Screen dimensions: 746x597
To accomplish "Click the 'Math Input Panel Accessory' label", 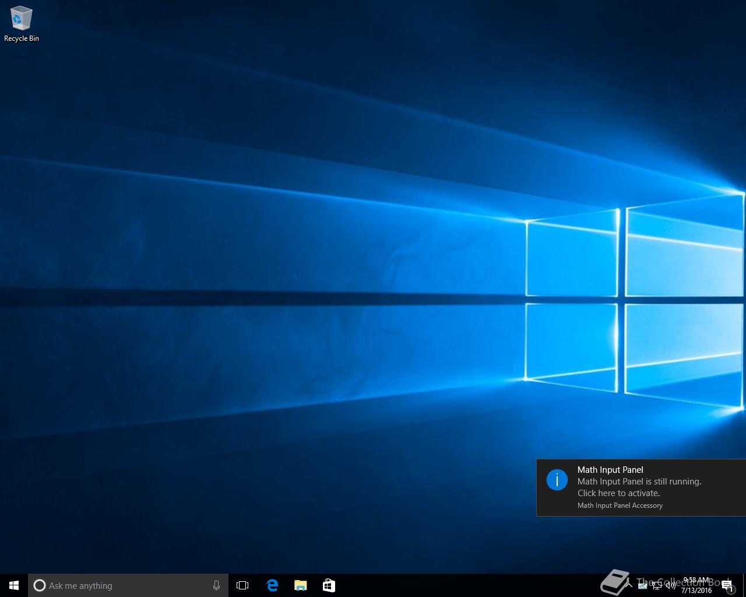I will pyautogui.click(x=620, y=505).
